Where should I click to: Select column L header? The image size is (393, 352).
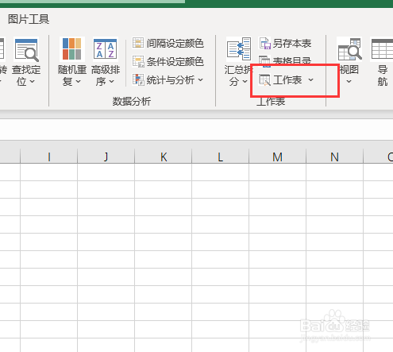(221, 157)
